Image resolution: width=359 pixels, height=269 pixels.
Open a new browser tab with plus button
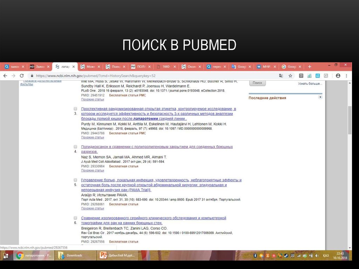click(310, 66)
